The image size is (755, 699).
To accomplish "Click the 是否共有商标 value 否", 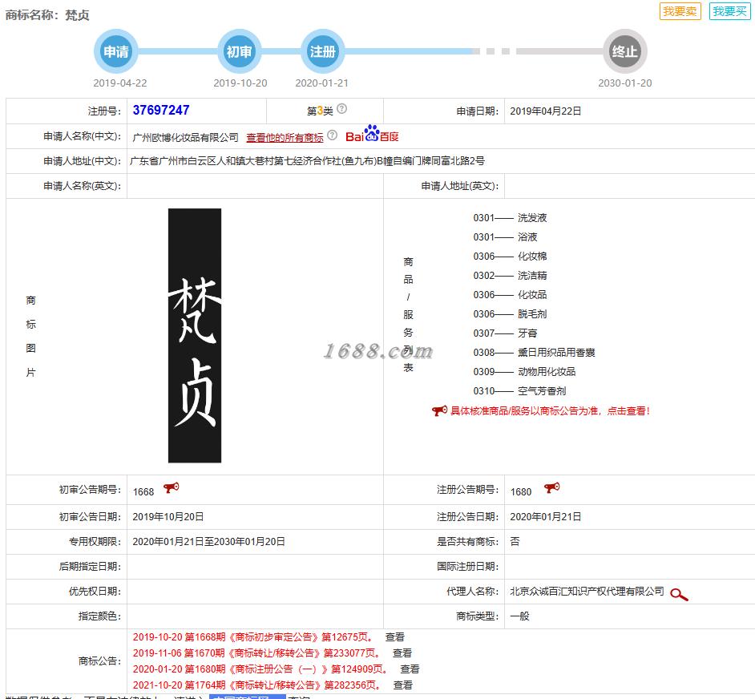I will [515, 541].
